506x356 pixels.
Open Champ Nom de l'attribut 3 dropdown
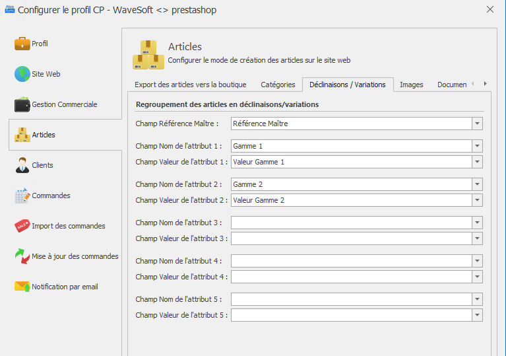coord(477,223)
